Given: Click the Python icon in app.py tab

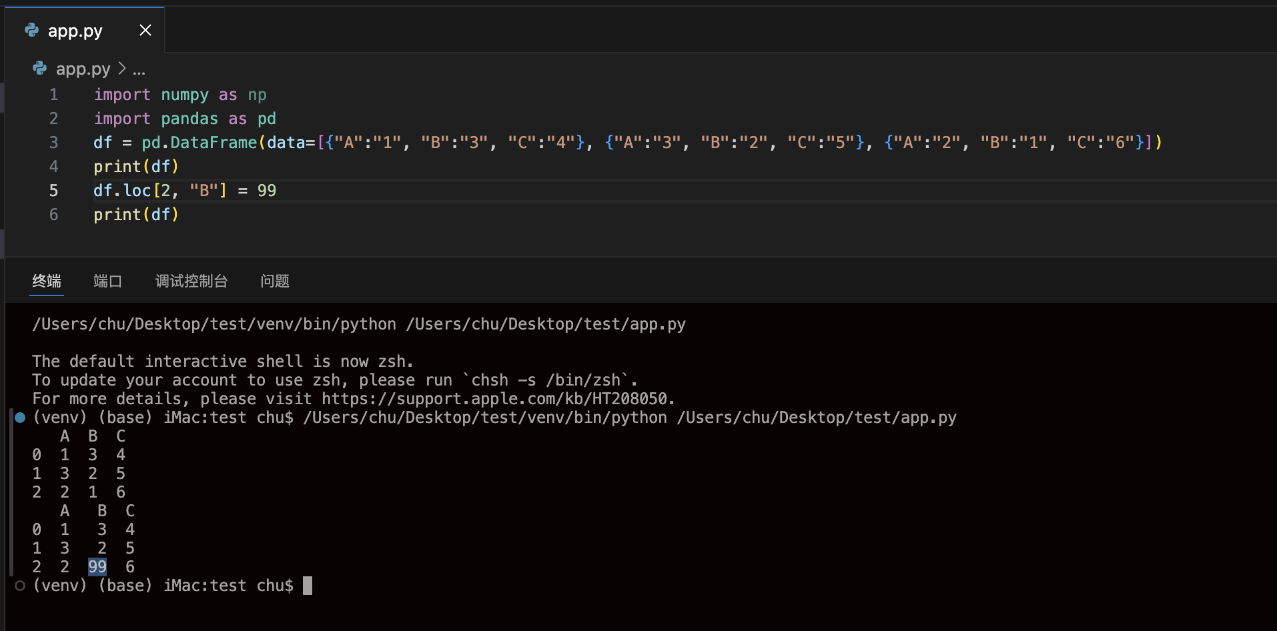Looking at the screenshot, I should pyautogui.click(x=31, y=30).
